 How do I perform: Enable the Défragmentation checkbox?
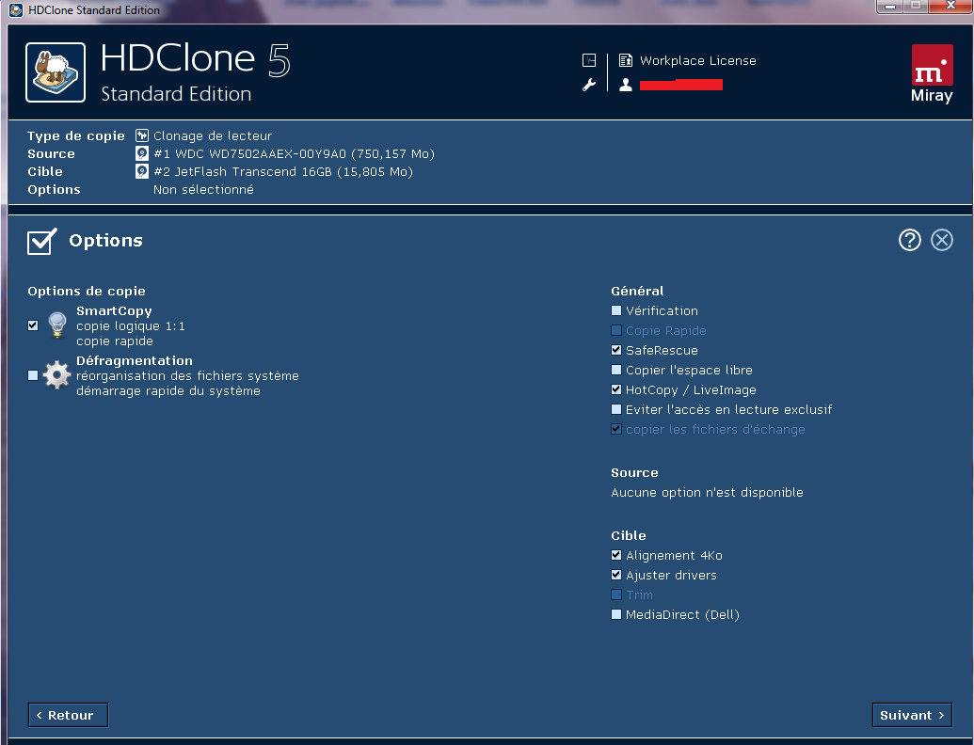(33, 375)
